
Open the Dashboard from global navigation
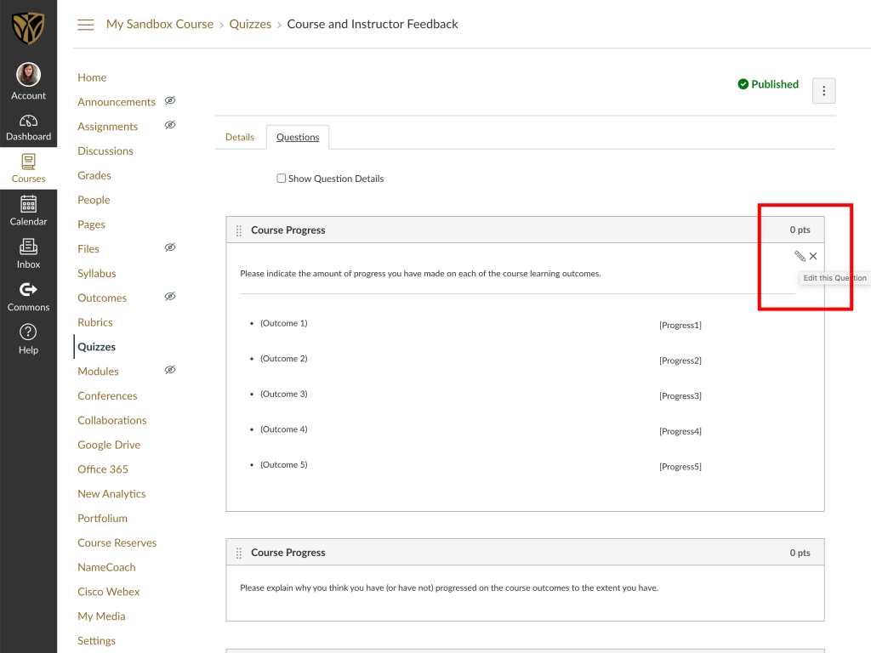[x=28, y=127]
